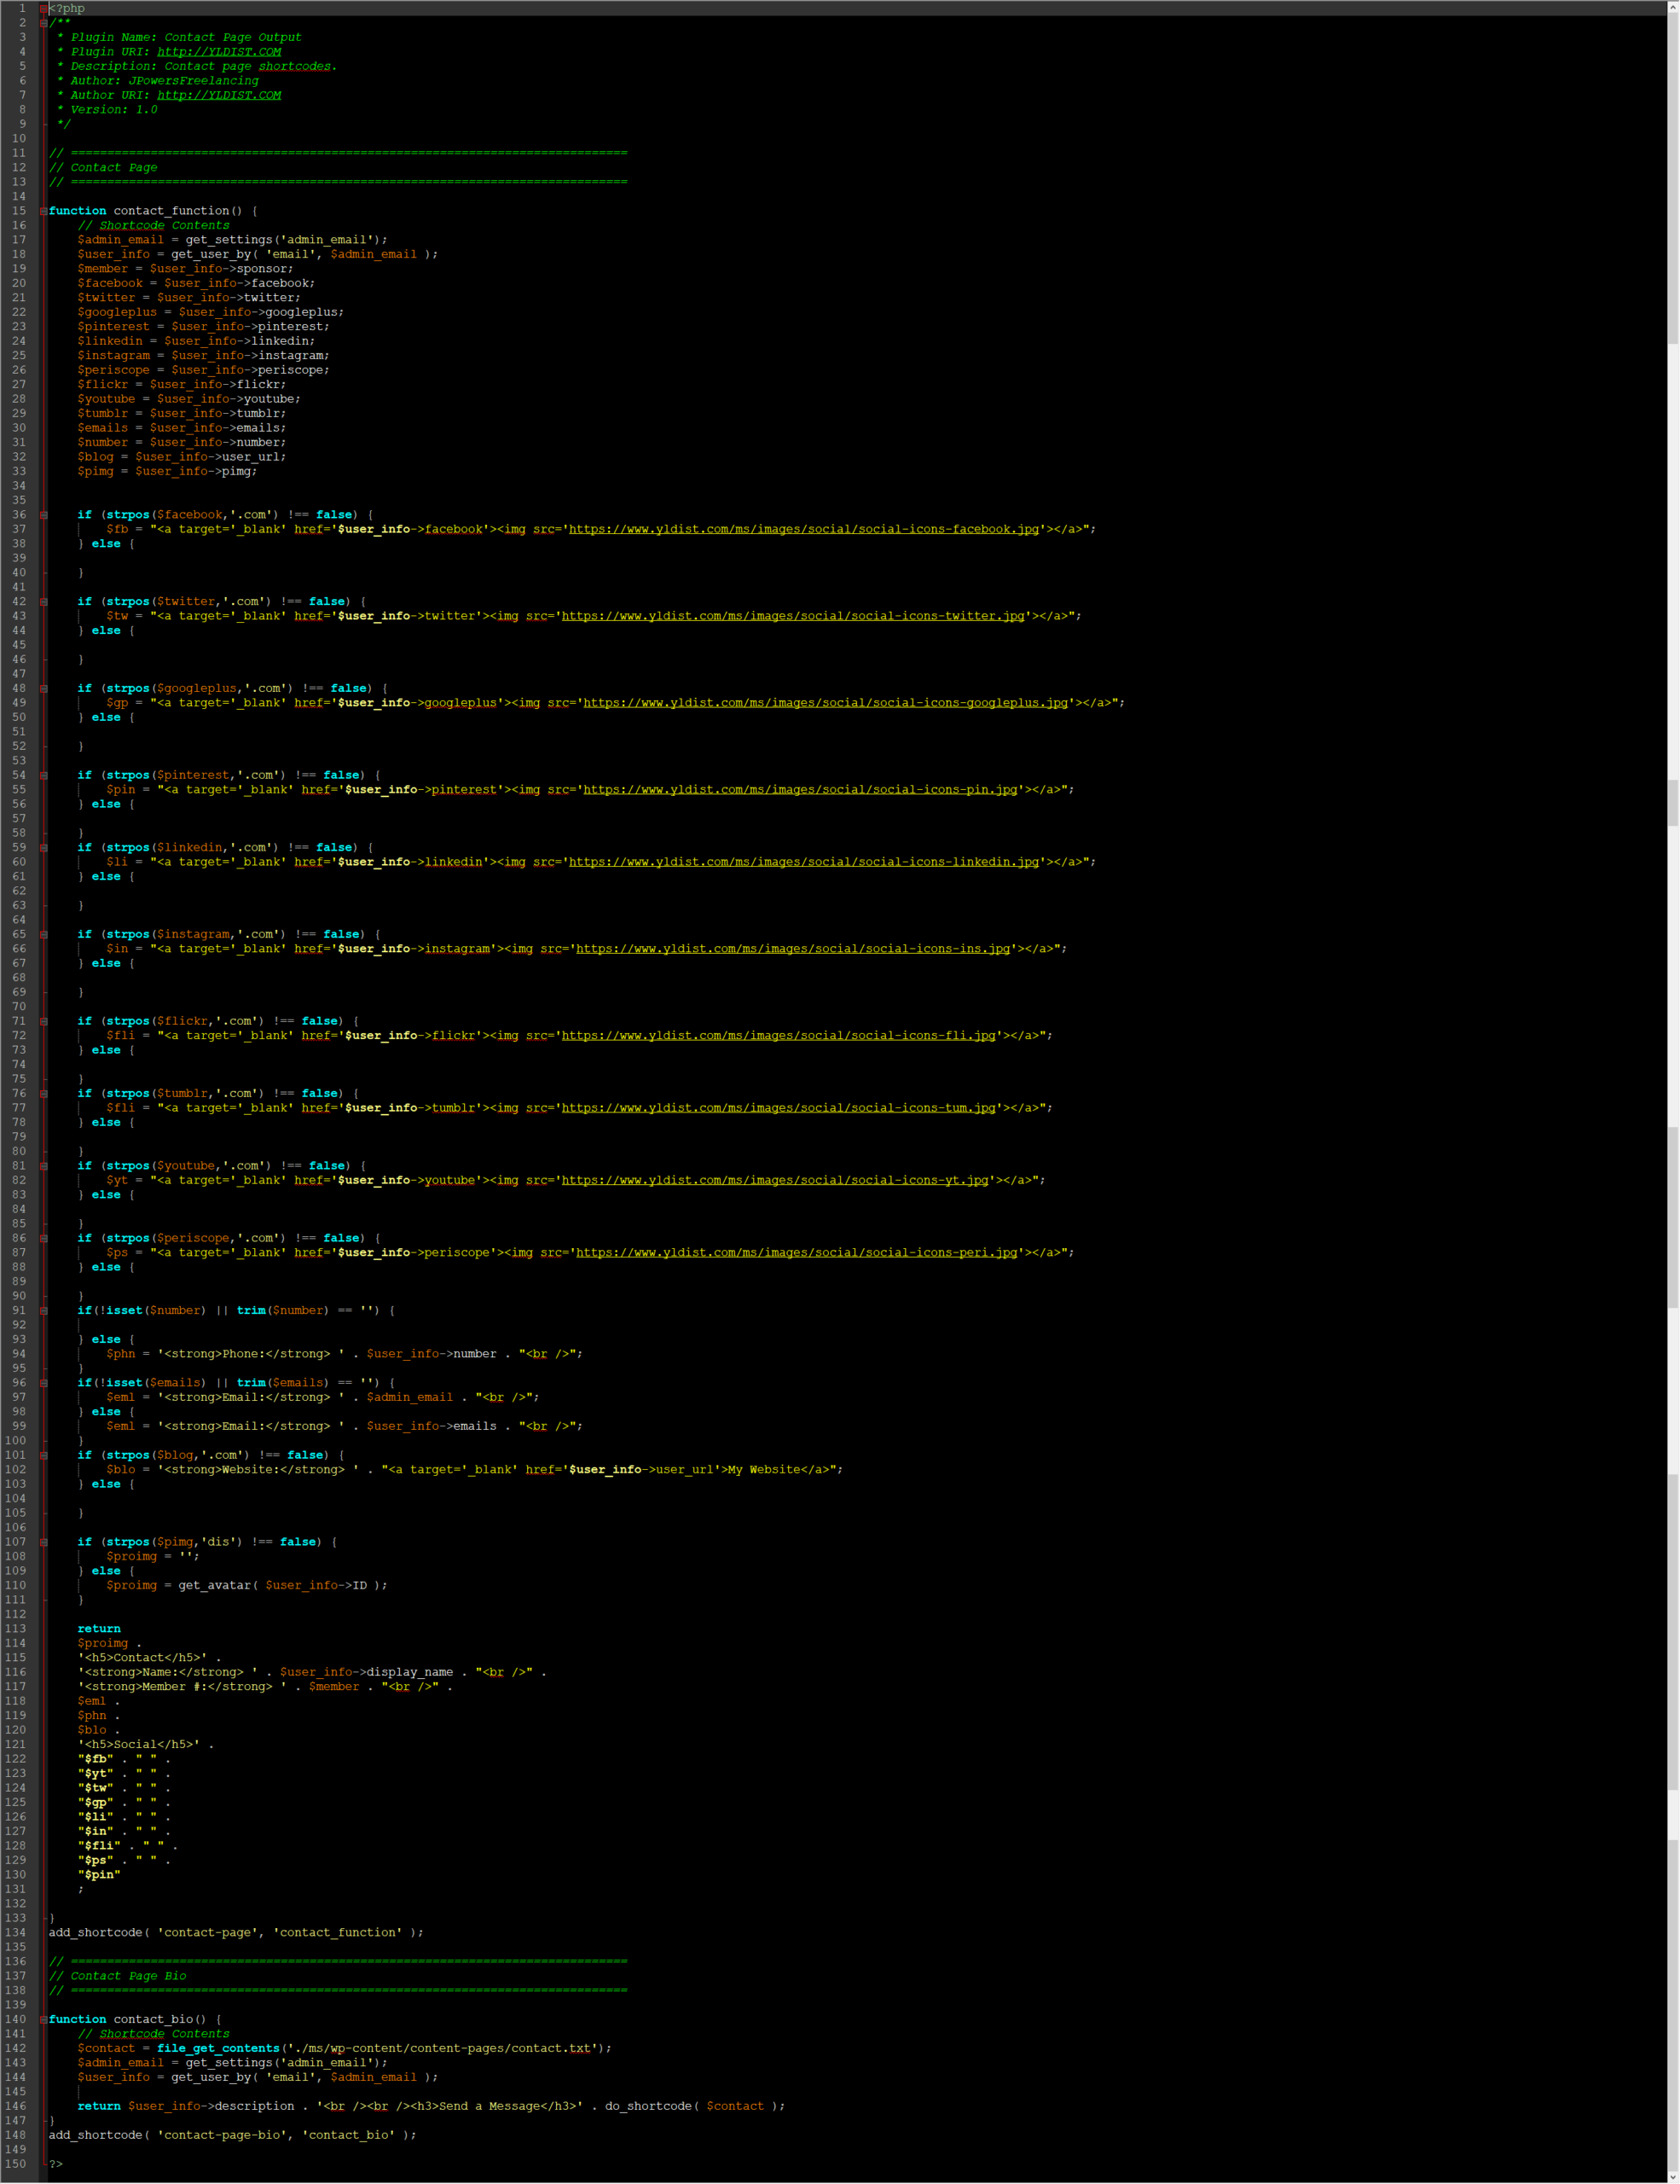
Task: Click line number 113 in the margin
Action: click(x=16, y=1629)
